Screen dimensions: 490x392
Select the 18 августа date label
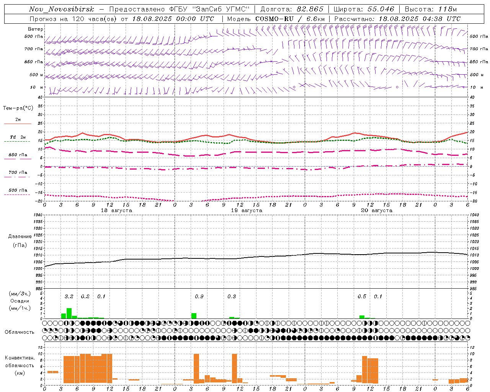coord(116,211)
